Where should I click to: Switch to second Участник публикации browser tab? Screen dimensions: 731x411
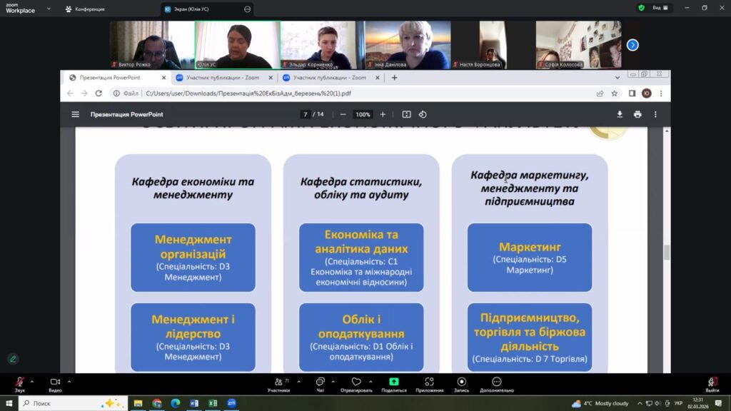(x=324, y=78)
